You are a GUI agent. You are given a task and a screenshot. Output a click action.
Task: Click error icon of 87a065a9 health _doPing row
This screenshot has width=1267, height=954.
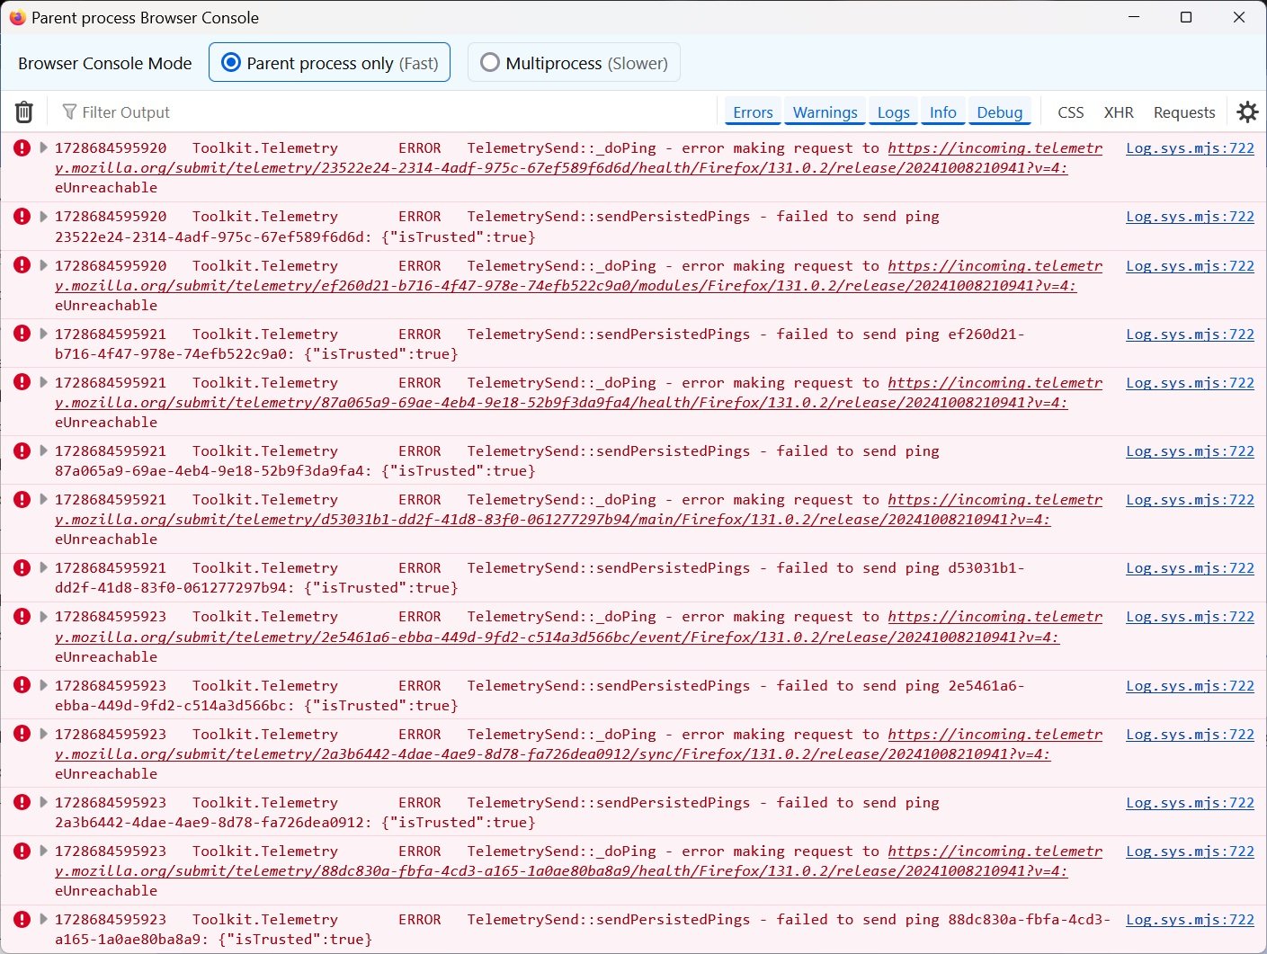[x=22, y=382]
